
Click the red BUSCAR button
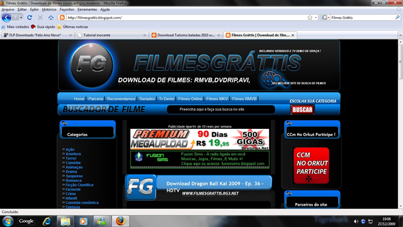(x=302, y=109)
